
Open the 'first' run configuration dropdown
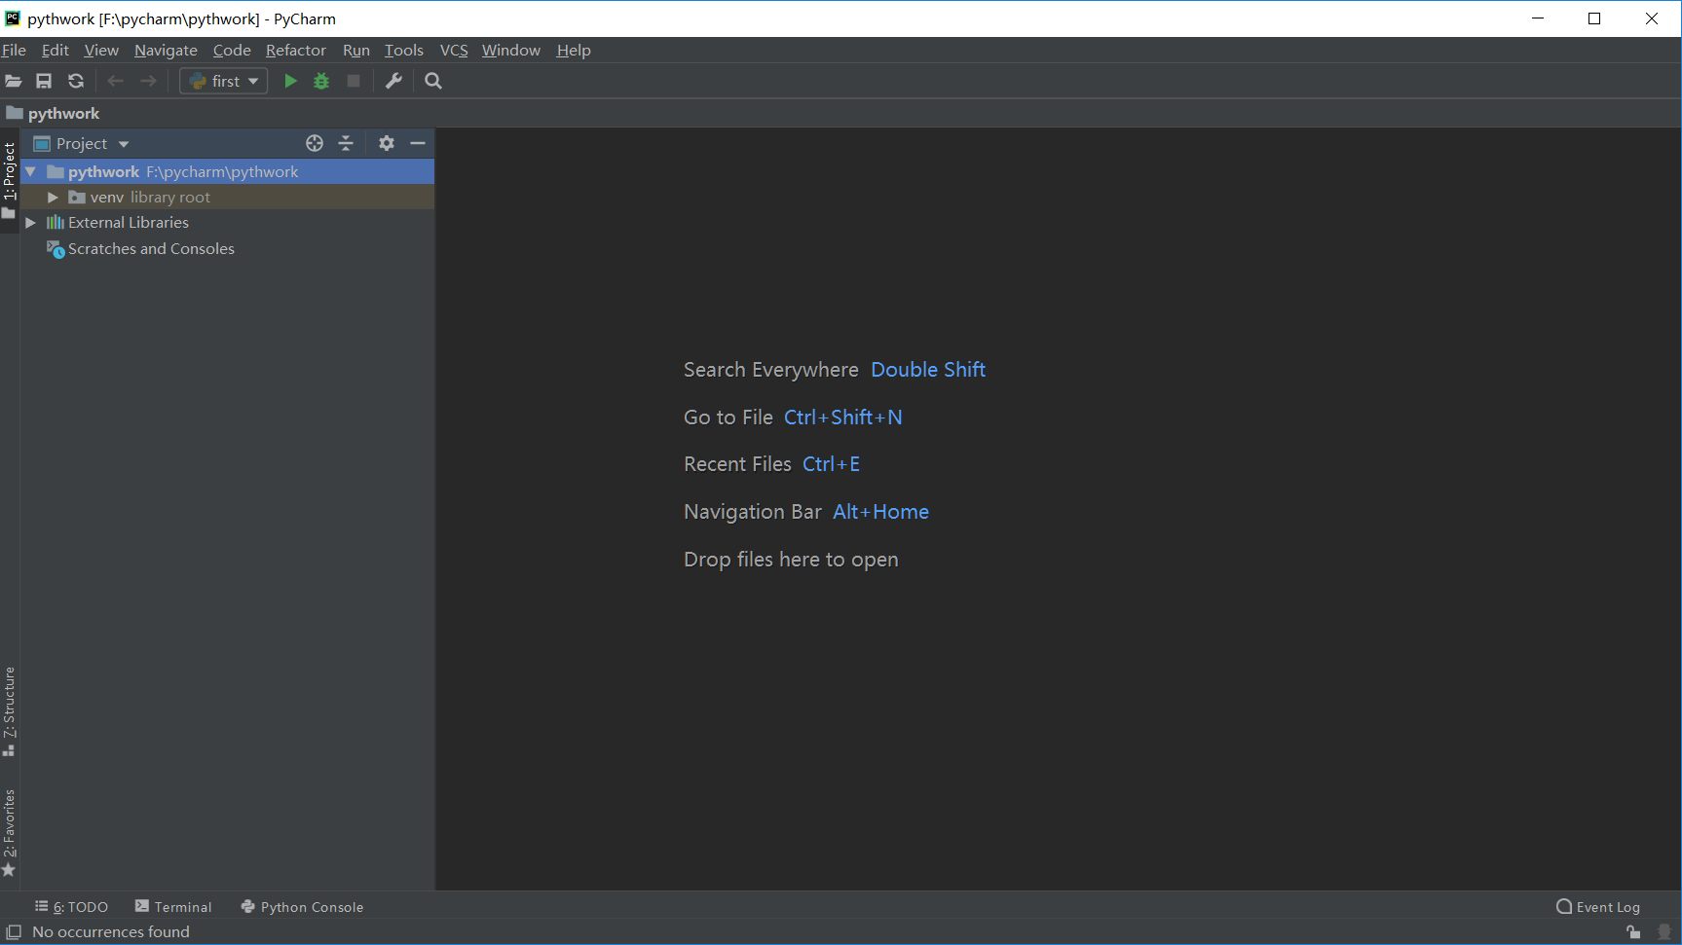click(224, 81)
